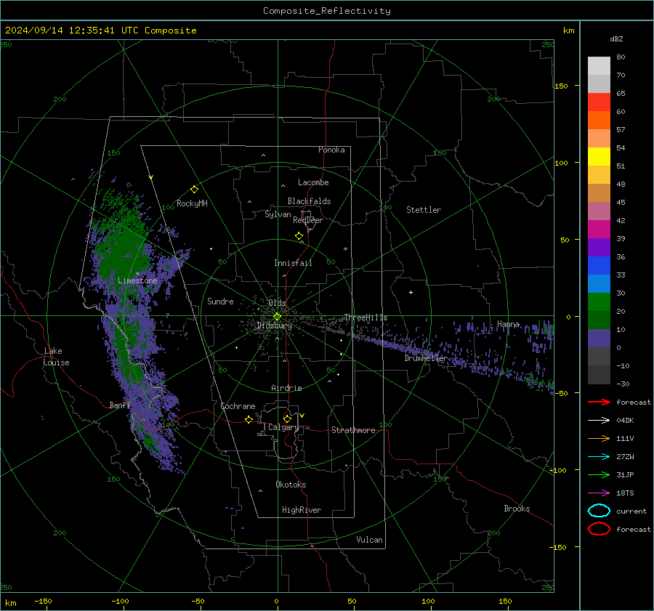Click the orange 111V arrow icon

coord(599,438)
